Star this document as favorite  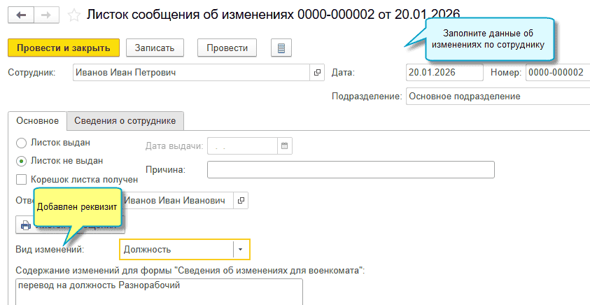coord(74,15)
